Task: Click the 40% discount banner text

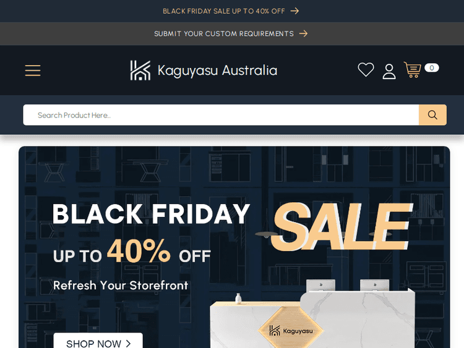Action: pos(139,251)
